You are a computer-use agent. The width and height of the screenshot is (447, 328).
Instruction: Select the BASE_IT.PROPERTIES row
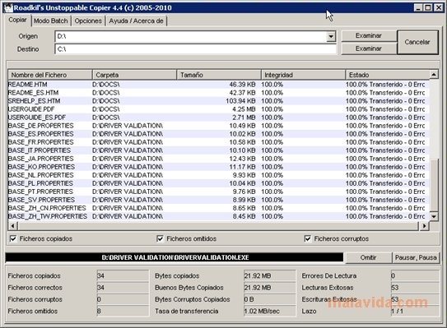(218, 150)
